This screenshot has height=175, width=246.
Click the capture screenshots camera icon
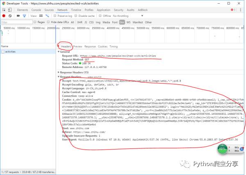(x=18, y=16)
